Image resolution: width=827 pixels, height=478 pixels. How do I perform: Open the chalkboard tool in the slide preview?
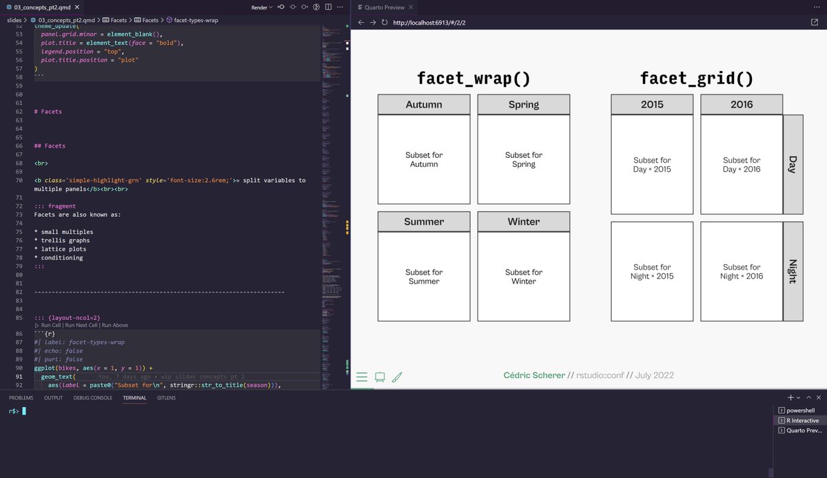coord(380,377)
